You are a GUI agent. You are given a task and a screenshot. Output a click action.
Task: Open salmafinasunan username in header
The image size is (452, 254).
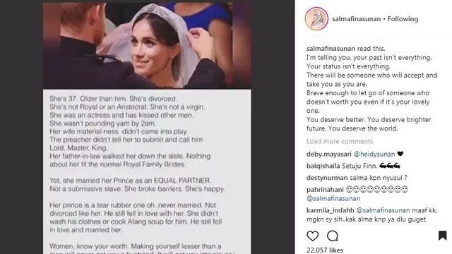[356, 19]
